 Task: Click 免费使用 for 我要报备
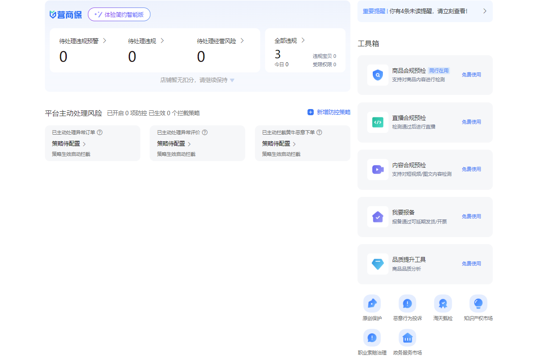[x=471, y=216]
